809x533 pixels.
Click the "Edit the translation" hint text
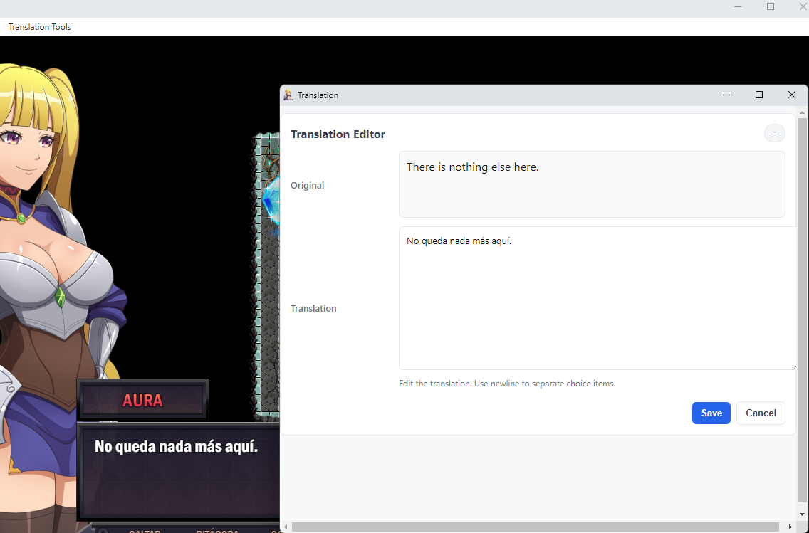506,384
